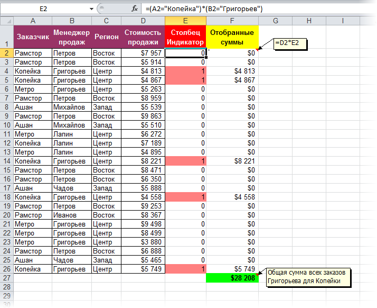Viewport: 377px width, 308px height.
Task: Select column D header
Action: (x=143, y=21)
